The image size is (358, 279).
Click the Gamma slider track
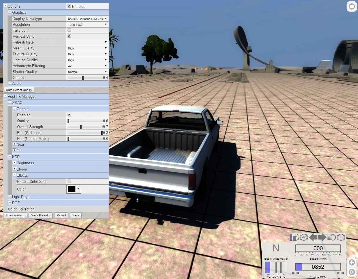click(85, 78)
